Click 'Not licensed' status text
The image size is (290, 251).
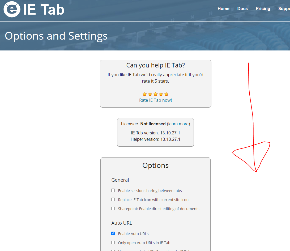point(153,124)
